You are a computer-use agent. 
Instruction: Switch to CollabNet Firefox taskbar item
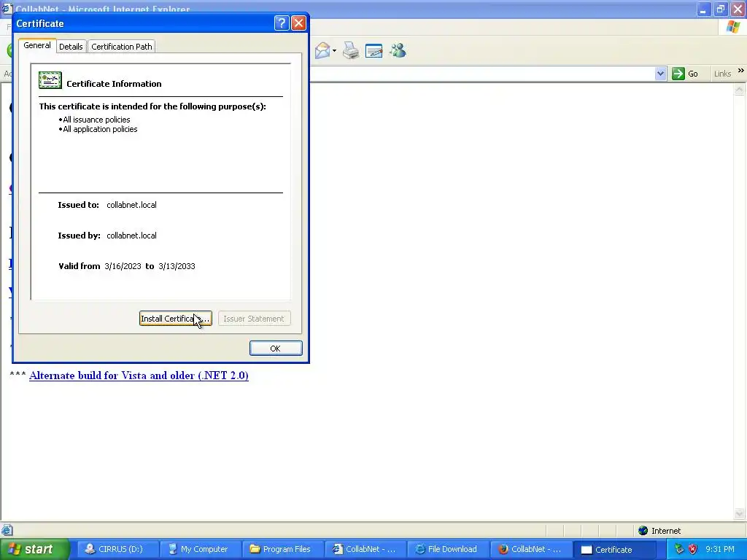tap(530, 550)
